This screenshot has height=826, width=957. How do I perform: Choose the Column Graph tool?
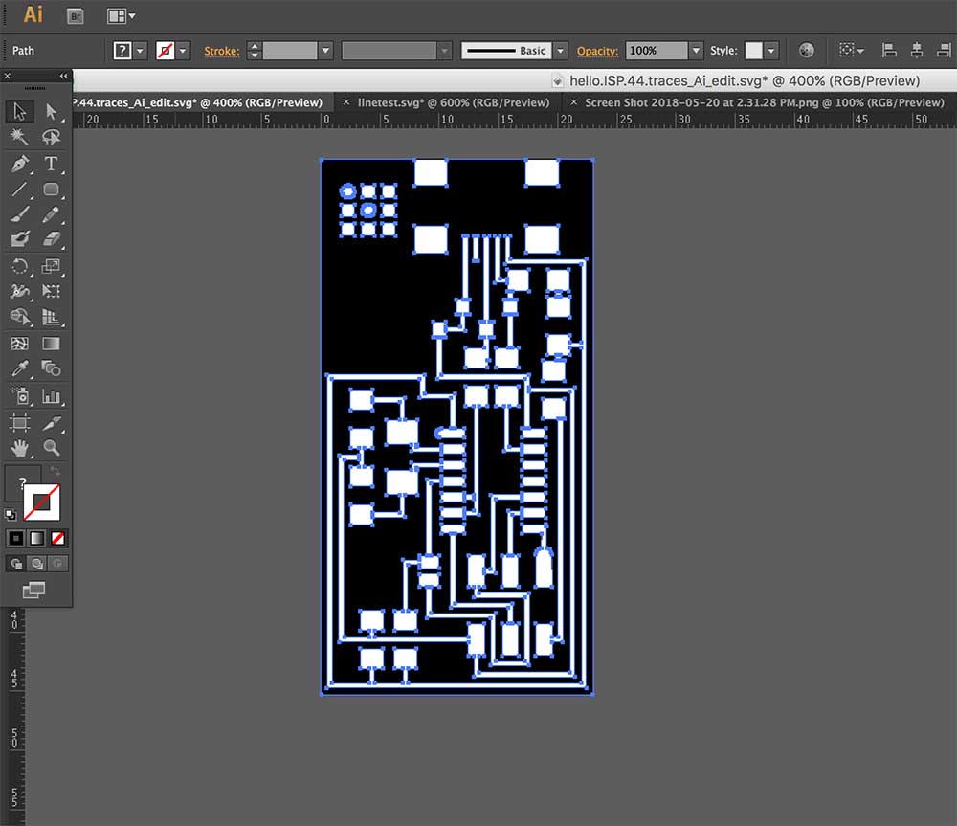52,396
